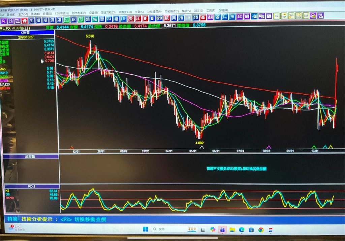345x241 pixels.
Task: Click the Page Up toolbar button
Action: click(x=284, y=16)
